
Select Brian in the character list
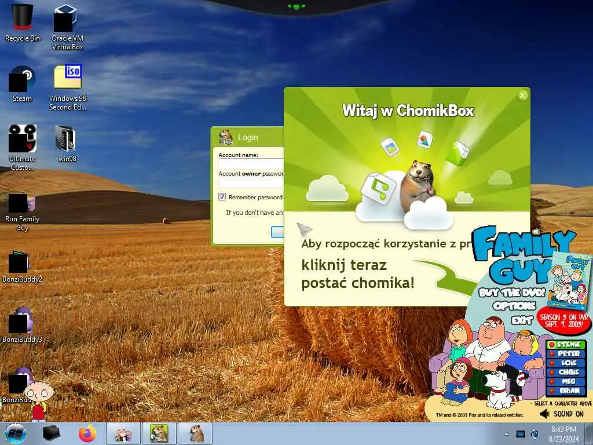pos(566,391)
